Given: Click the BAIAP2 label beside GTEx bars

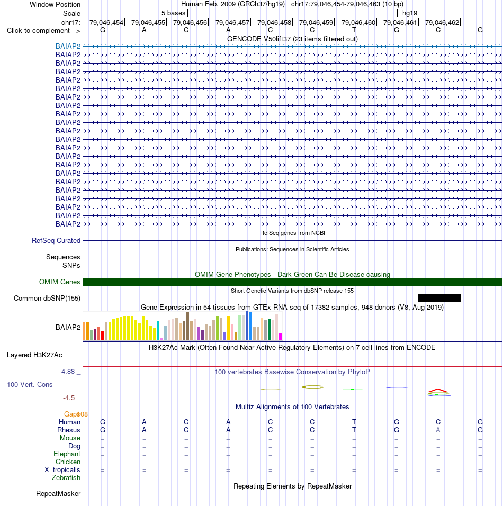Looking at the screenshot, I should point(68,327).
